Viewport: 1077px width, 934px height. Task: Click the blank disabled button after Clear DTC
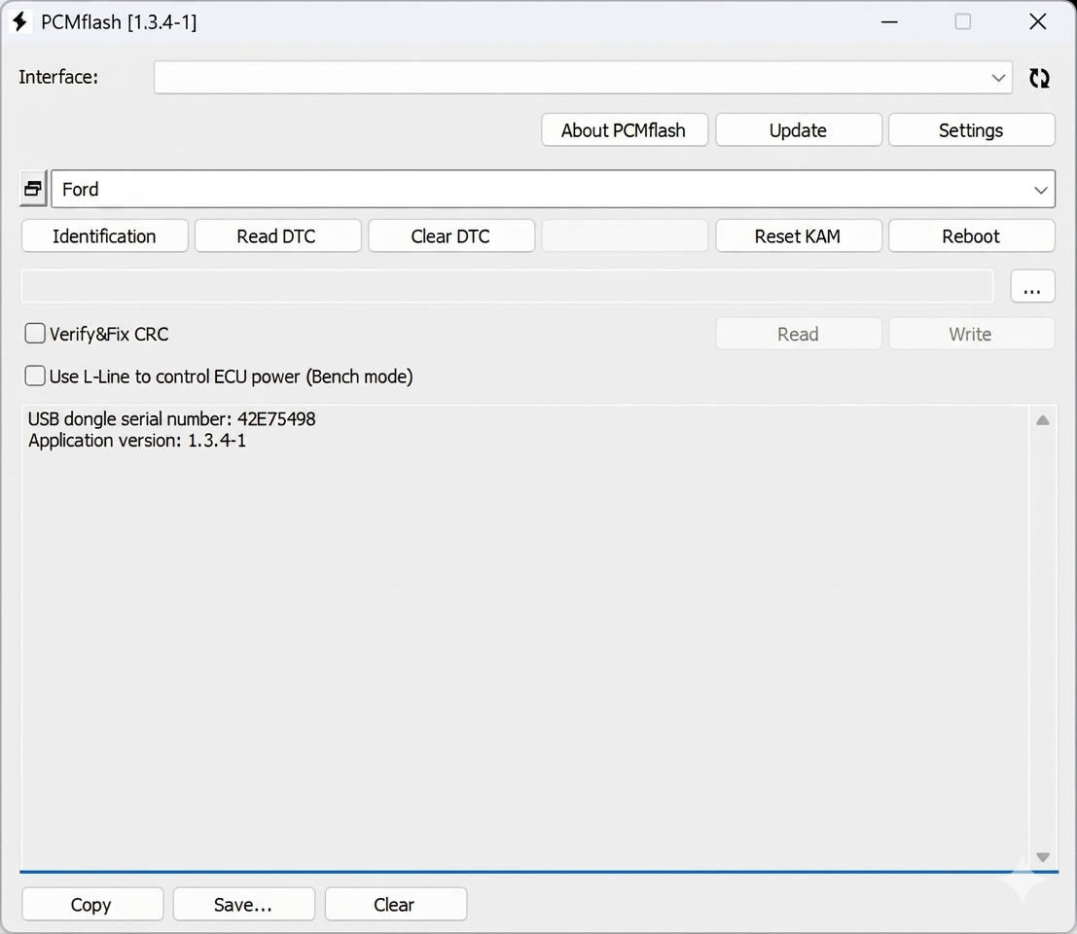pos(625,235)
